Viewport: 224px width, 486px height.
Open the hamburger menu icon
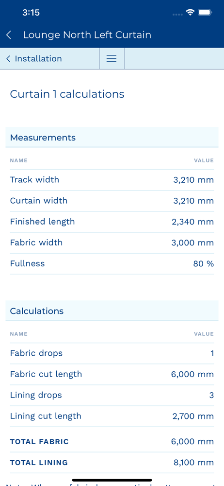point(112,59)
